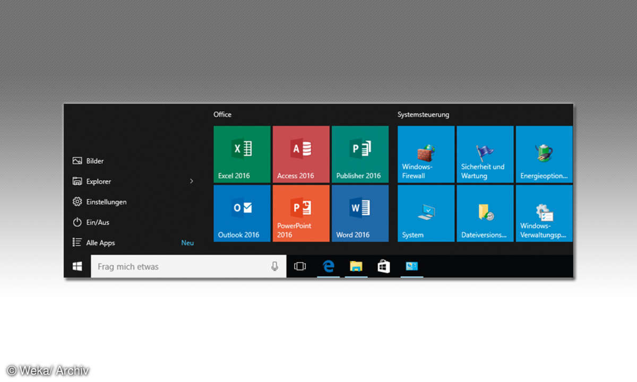Viewport: 637px width, 382px height.
Task: Start Outlook 2016 from its tile
Action: 242,213
